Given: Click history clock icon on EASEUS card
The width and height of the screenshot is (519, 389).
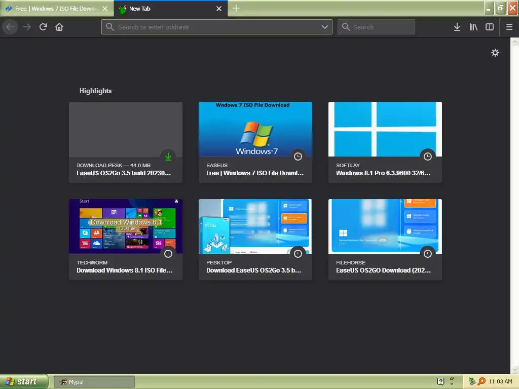Looking at the screenshot, I should (298, 157).
